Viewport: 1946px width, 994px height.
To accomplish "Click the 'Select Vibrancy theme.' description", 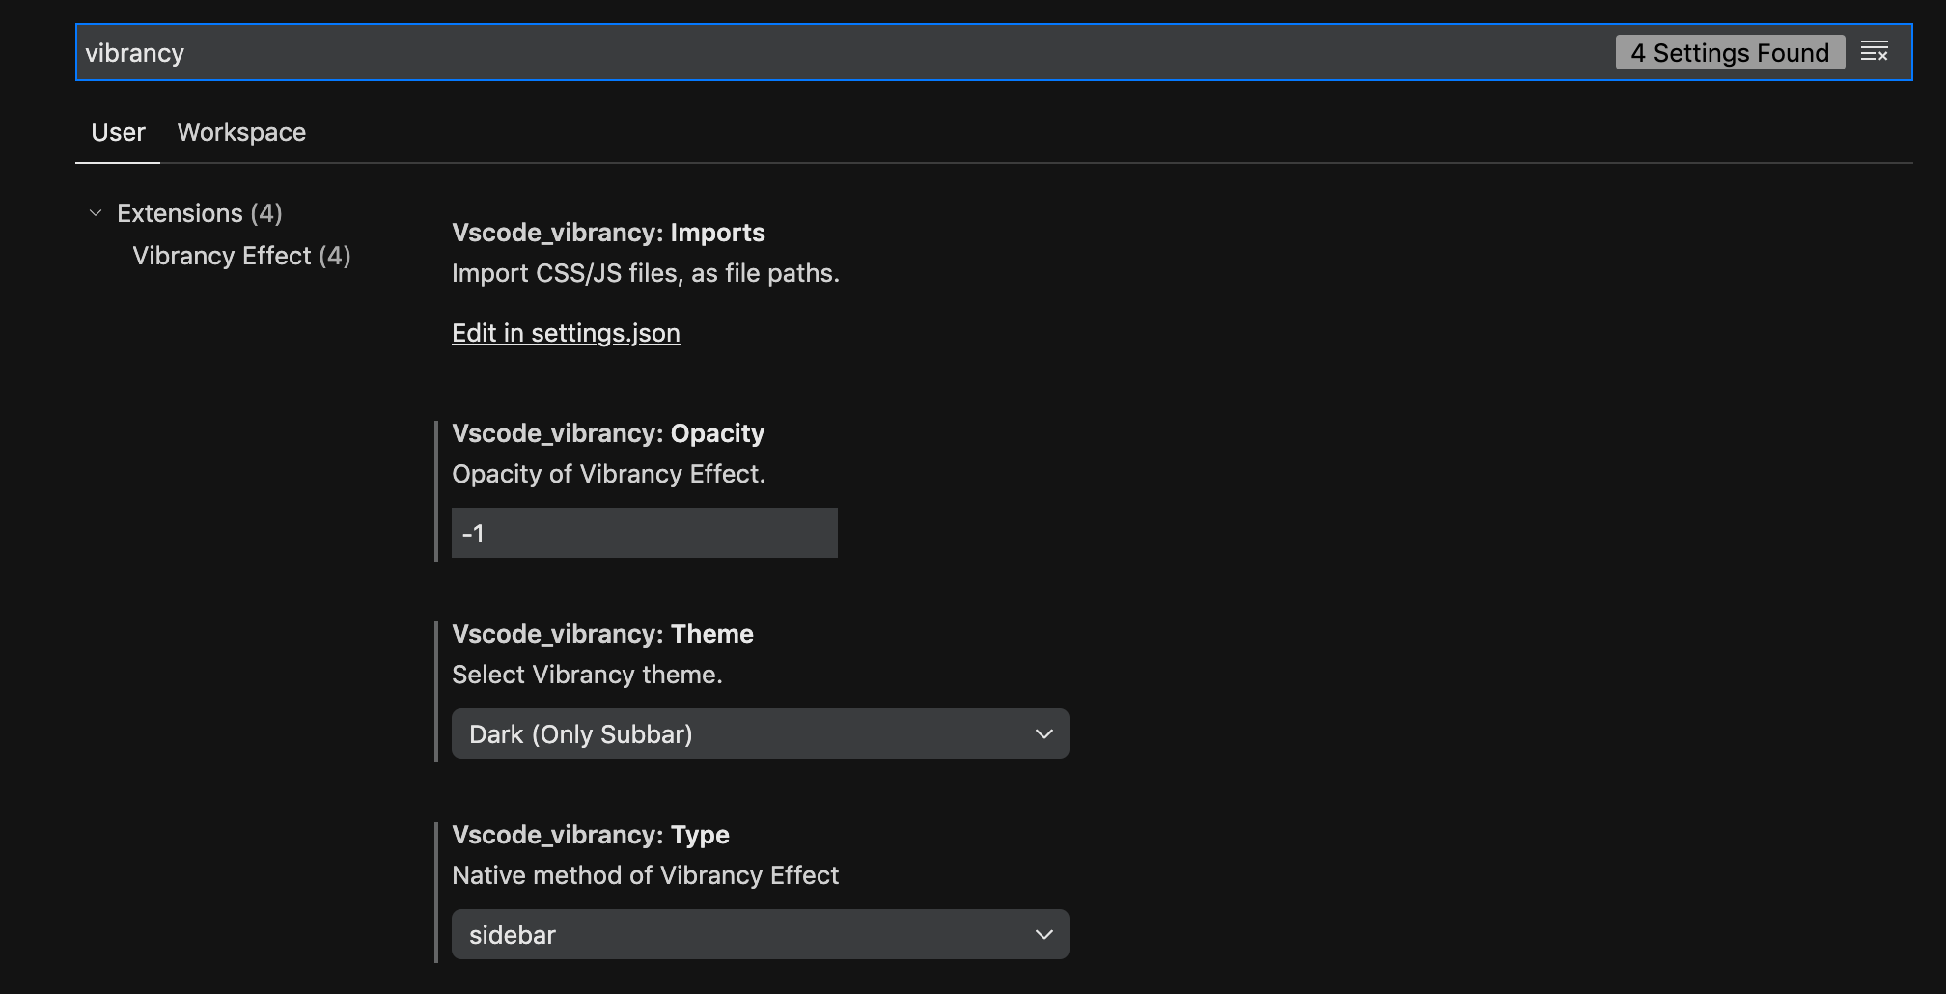I will (587, 675).
